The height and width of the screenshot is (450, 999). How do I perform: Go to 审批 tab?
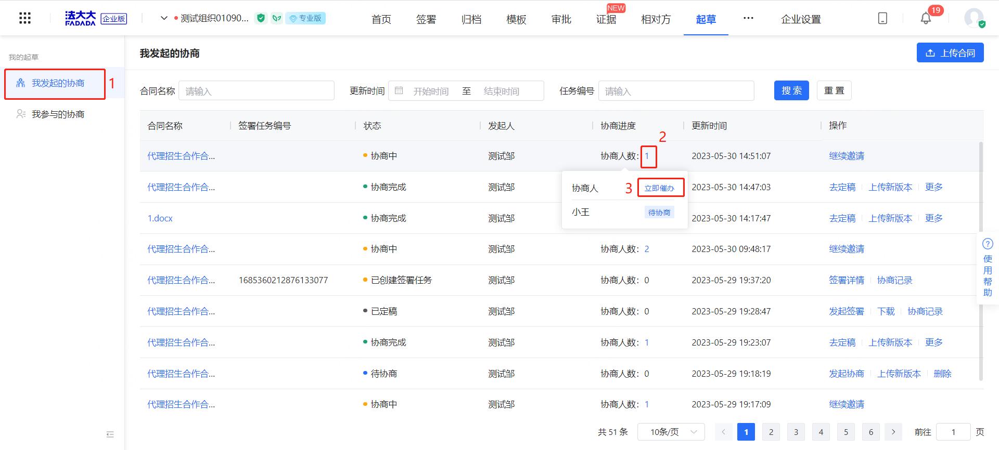pyautogui.click(x=561, y=19)
